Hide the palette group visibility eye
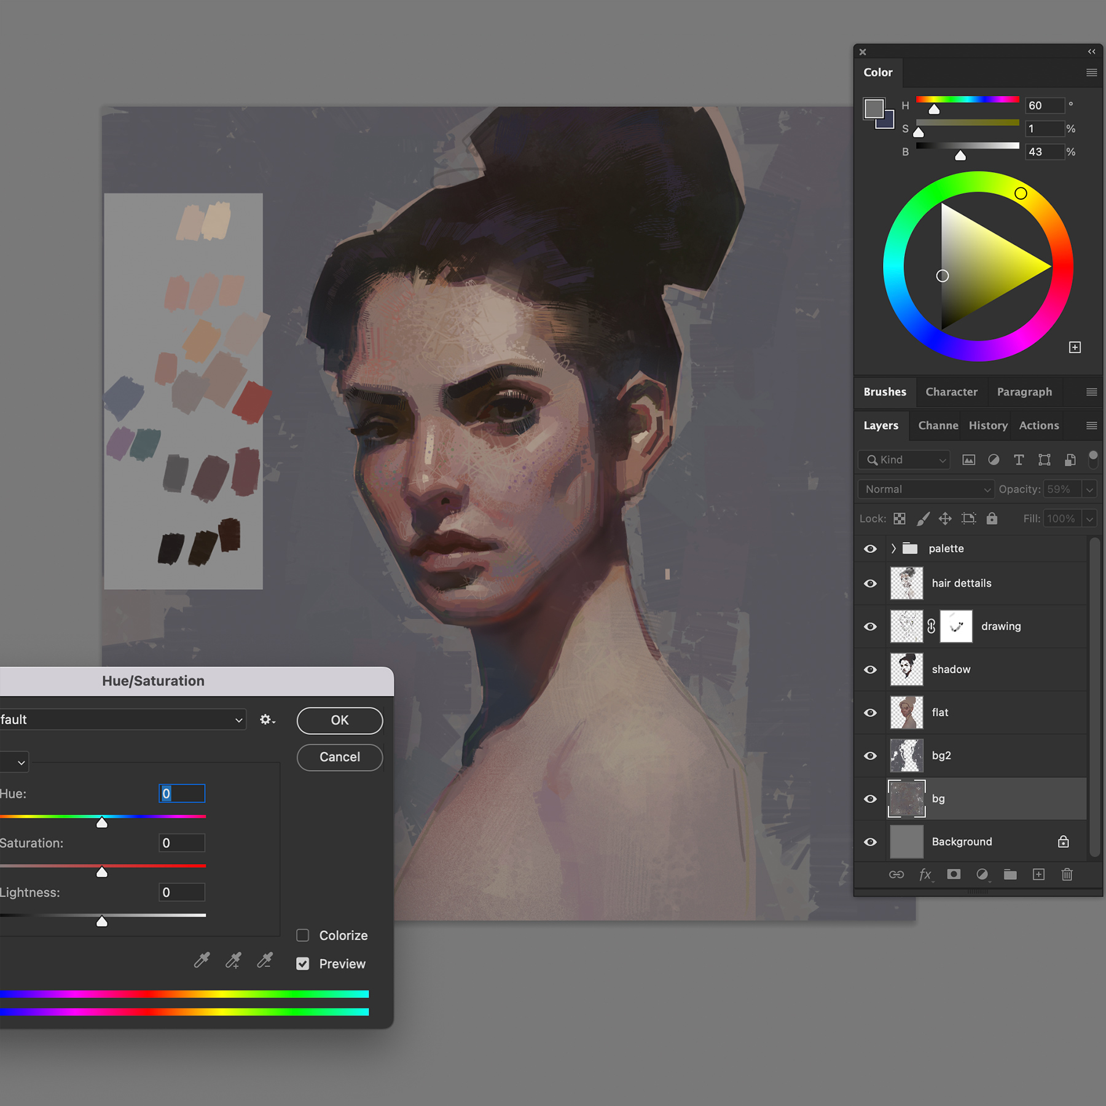Viewport: 1106px width, 1106px height. click(x=870, y=549)
